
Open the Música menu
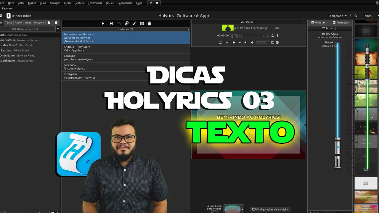click(32, 3)
